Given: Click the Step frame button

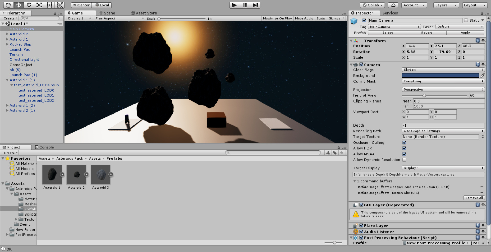Looking at the screenshot, I should point(255,5).
